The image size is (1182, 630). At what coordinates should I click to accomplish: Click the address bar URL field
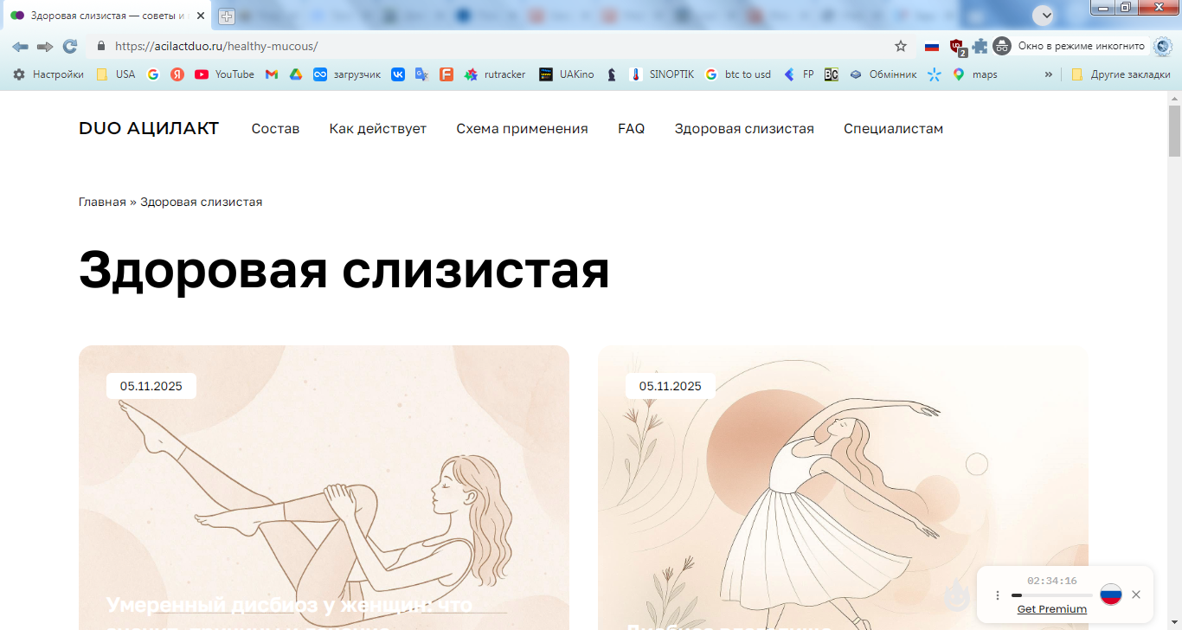tap(493, 46)
